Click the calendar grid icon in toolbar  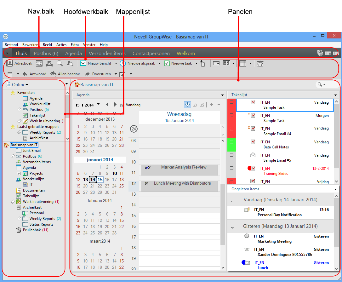pos(242,63)
